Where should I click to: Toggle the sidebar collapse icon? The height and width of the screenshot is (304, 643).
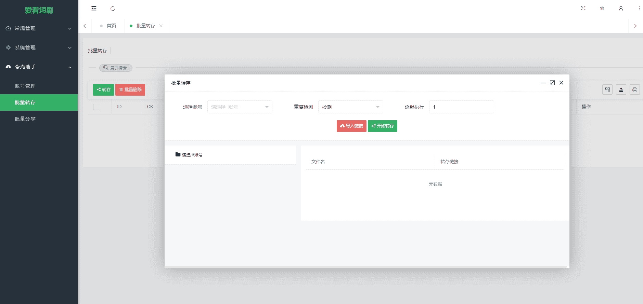tap(94, 9)
